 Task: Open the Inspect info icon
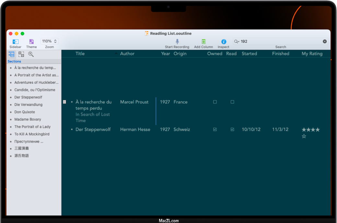(x=224, y=42)
